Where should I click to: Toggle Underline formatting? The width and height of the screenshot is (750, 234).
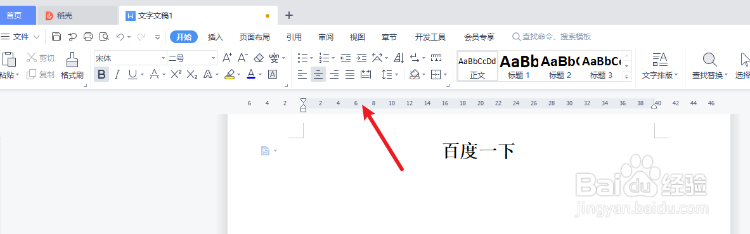coord(133,74)
